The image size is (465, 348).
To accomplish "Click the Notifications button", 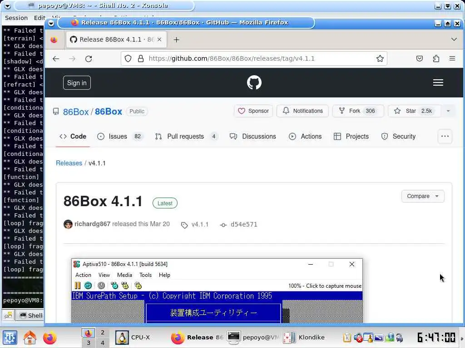I will tap(302, 111).
